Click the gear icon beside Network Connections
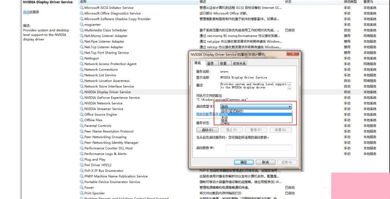The height and width of the screenshot is (199, 390). [82, 70]
